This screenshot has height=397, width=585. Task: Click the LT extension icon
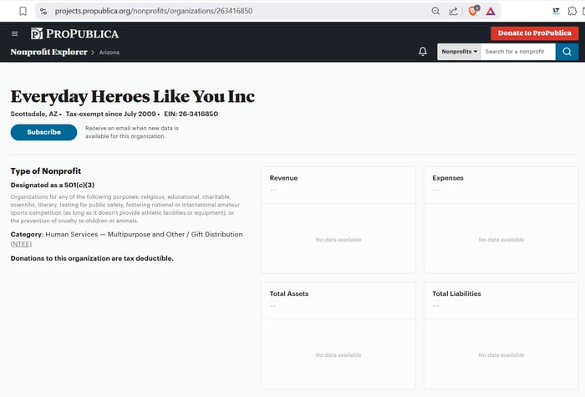[556, 11]
